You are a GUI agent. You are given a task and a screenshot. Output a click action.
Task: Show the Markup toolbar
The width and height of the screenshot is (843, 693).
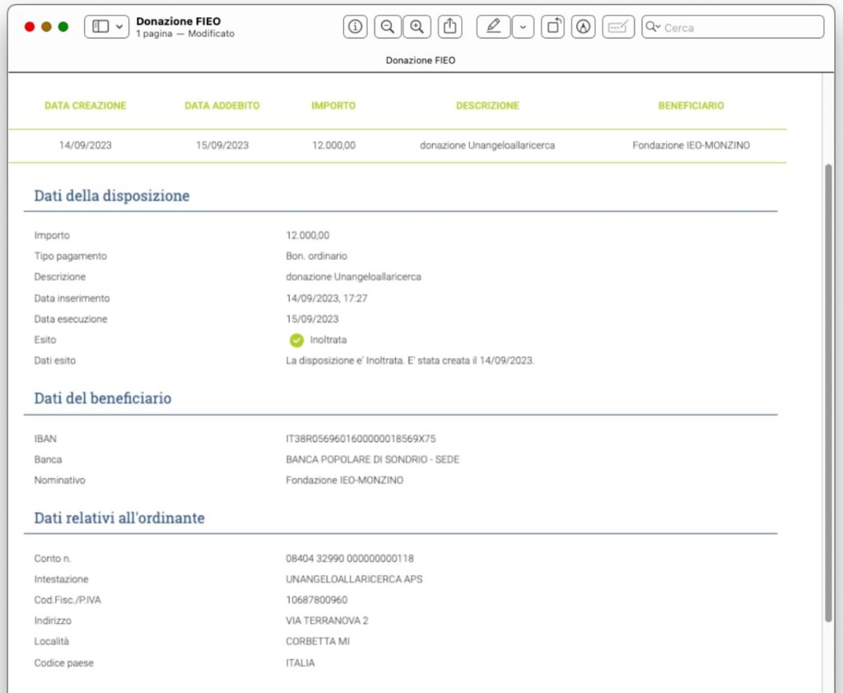click(x=584, y=27)
